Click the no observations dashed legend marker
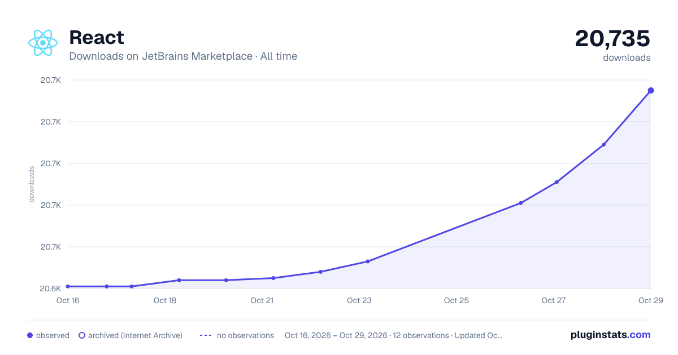This screenshot has width=678, height=355. tap(206, 335)
